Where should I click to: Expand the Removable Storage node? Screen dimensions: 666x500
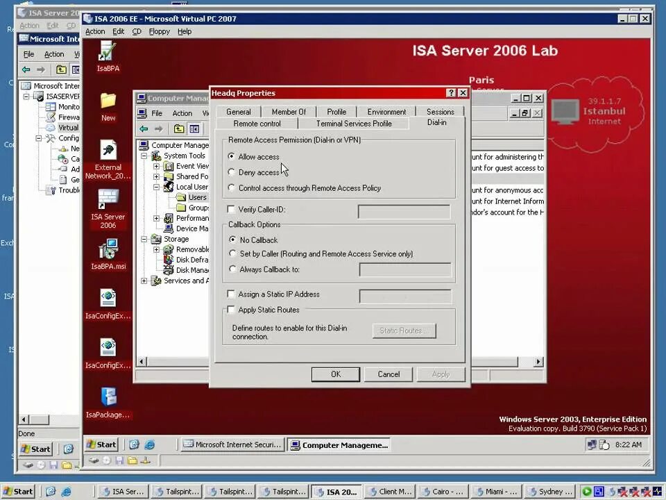[156, 249]
